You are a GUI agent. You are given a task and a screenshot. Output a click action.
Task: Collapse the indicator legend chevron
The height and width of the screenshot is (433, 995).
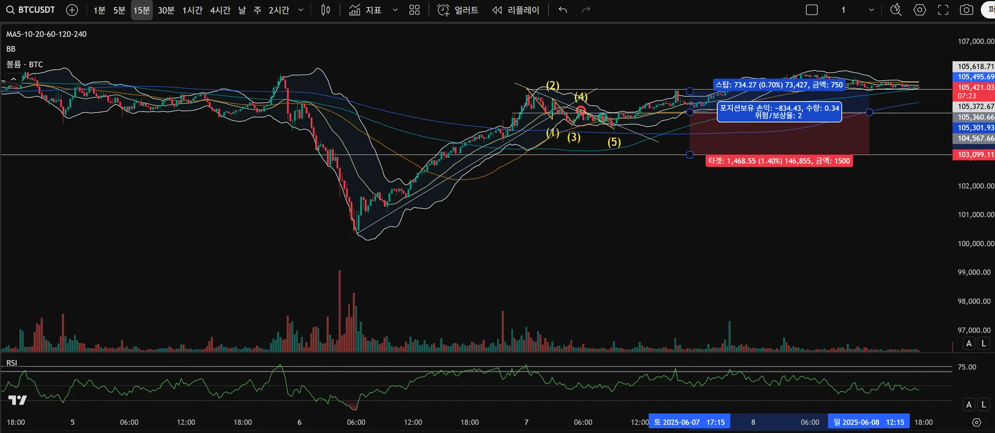13,79
